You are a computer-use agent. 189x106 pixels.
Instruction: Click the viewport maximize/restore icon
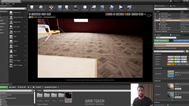(145, 14)
